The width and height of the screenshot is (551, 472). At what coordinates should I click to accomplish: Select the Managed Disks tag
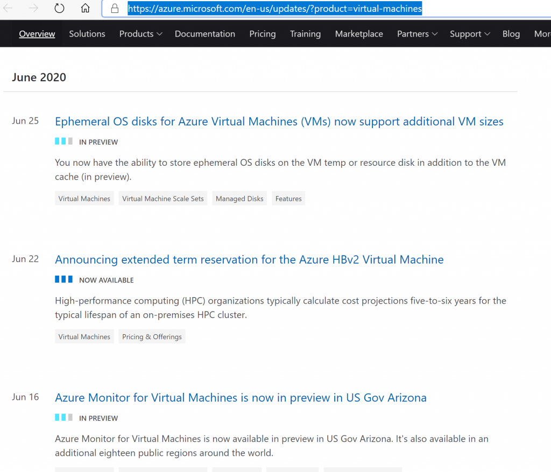[x=239, y=199]
